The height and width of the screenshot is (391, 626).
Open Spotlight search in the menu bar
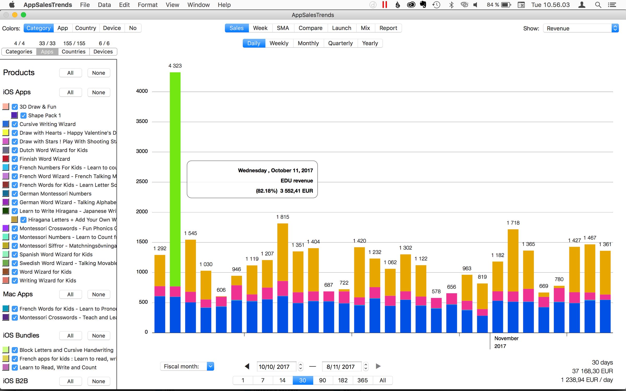598,5
